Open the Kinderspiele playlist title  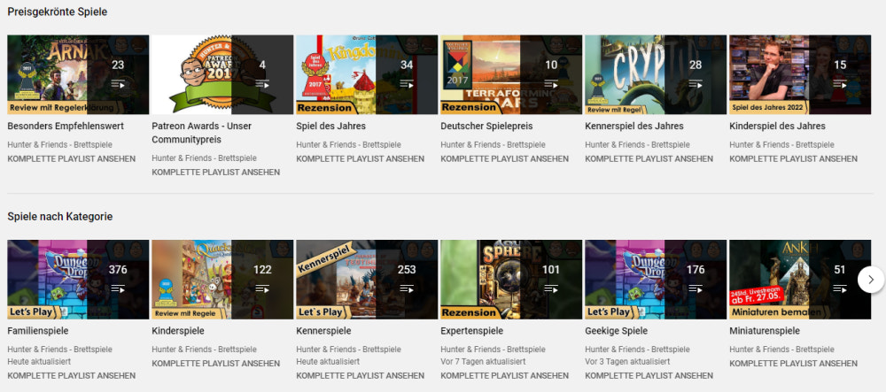[178, 331]
